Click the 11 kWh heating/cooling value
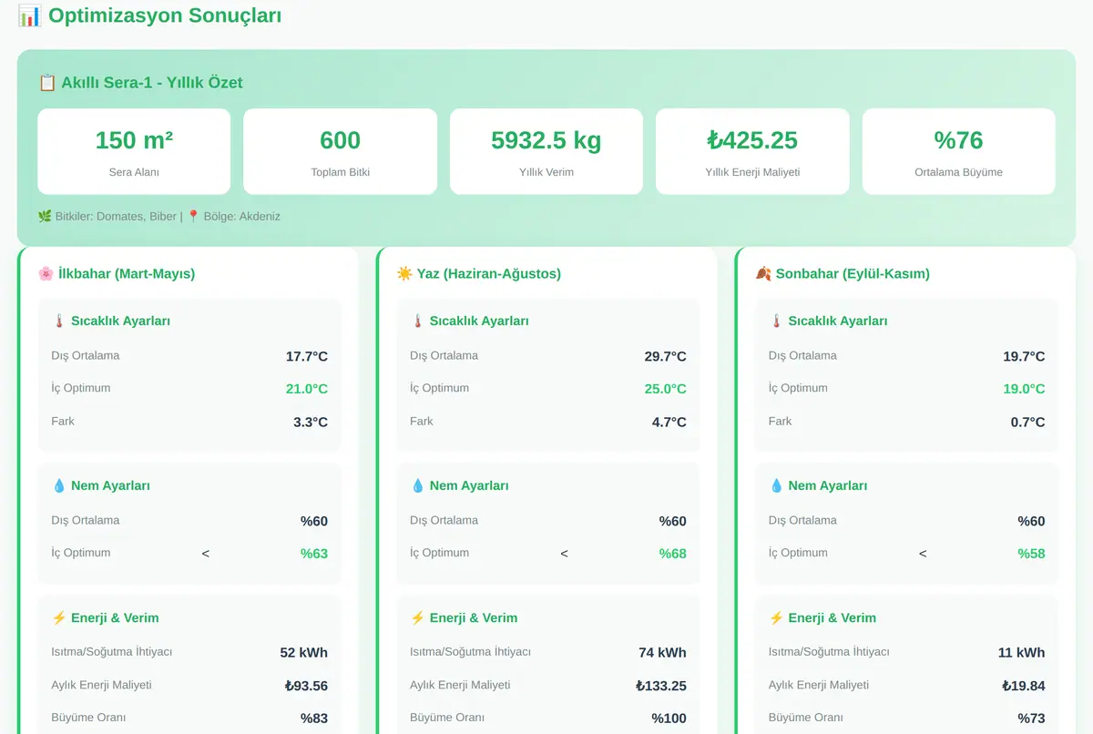1093x734 pixels. [x=1022, y=653]
